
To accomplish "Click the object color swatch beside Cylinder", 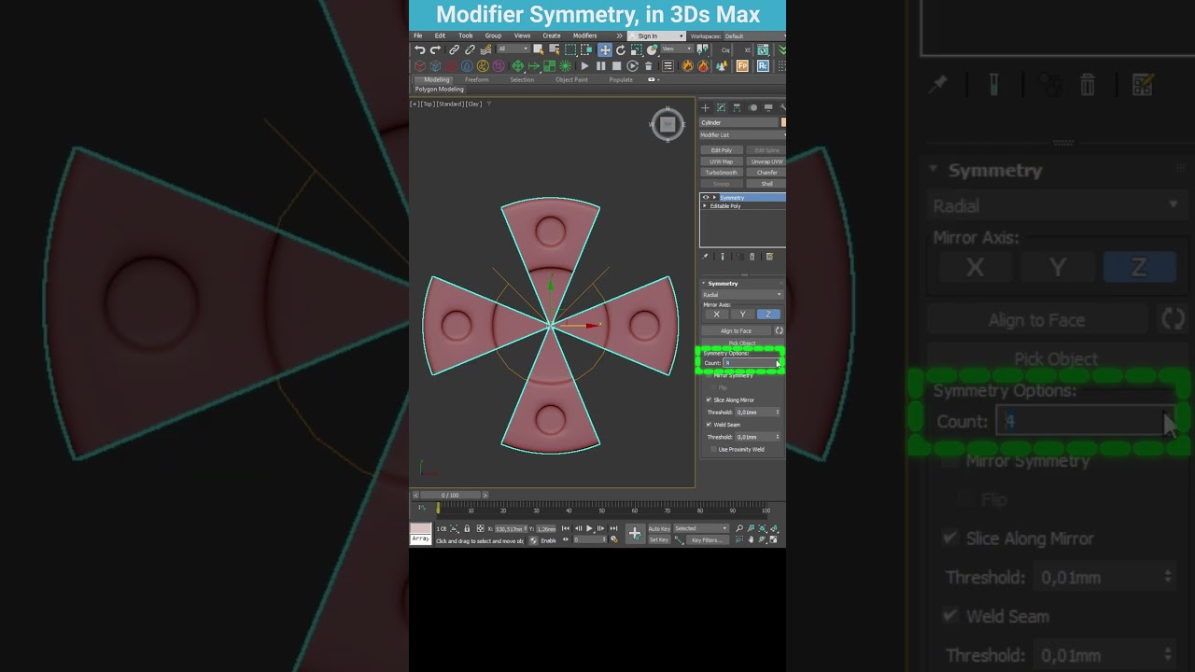I will pyautogui.click(x=783, y=122).
